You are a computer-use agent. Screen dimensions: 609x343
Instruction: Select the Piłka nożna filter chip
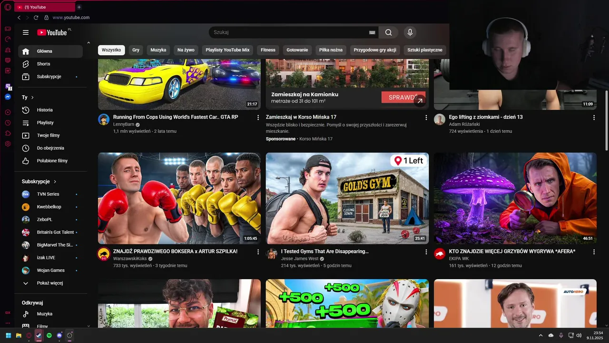coord(331,50)
